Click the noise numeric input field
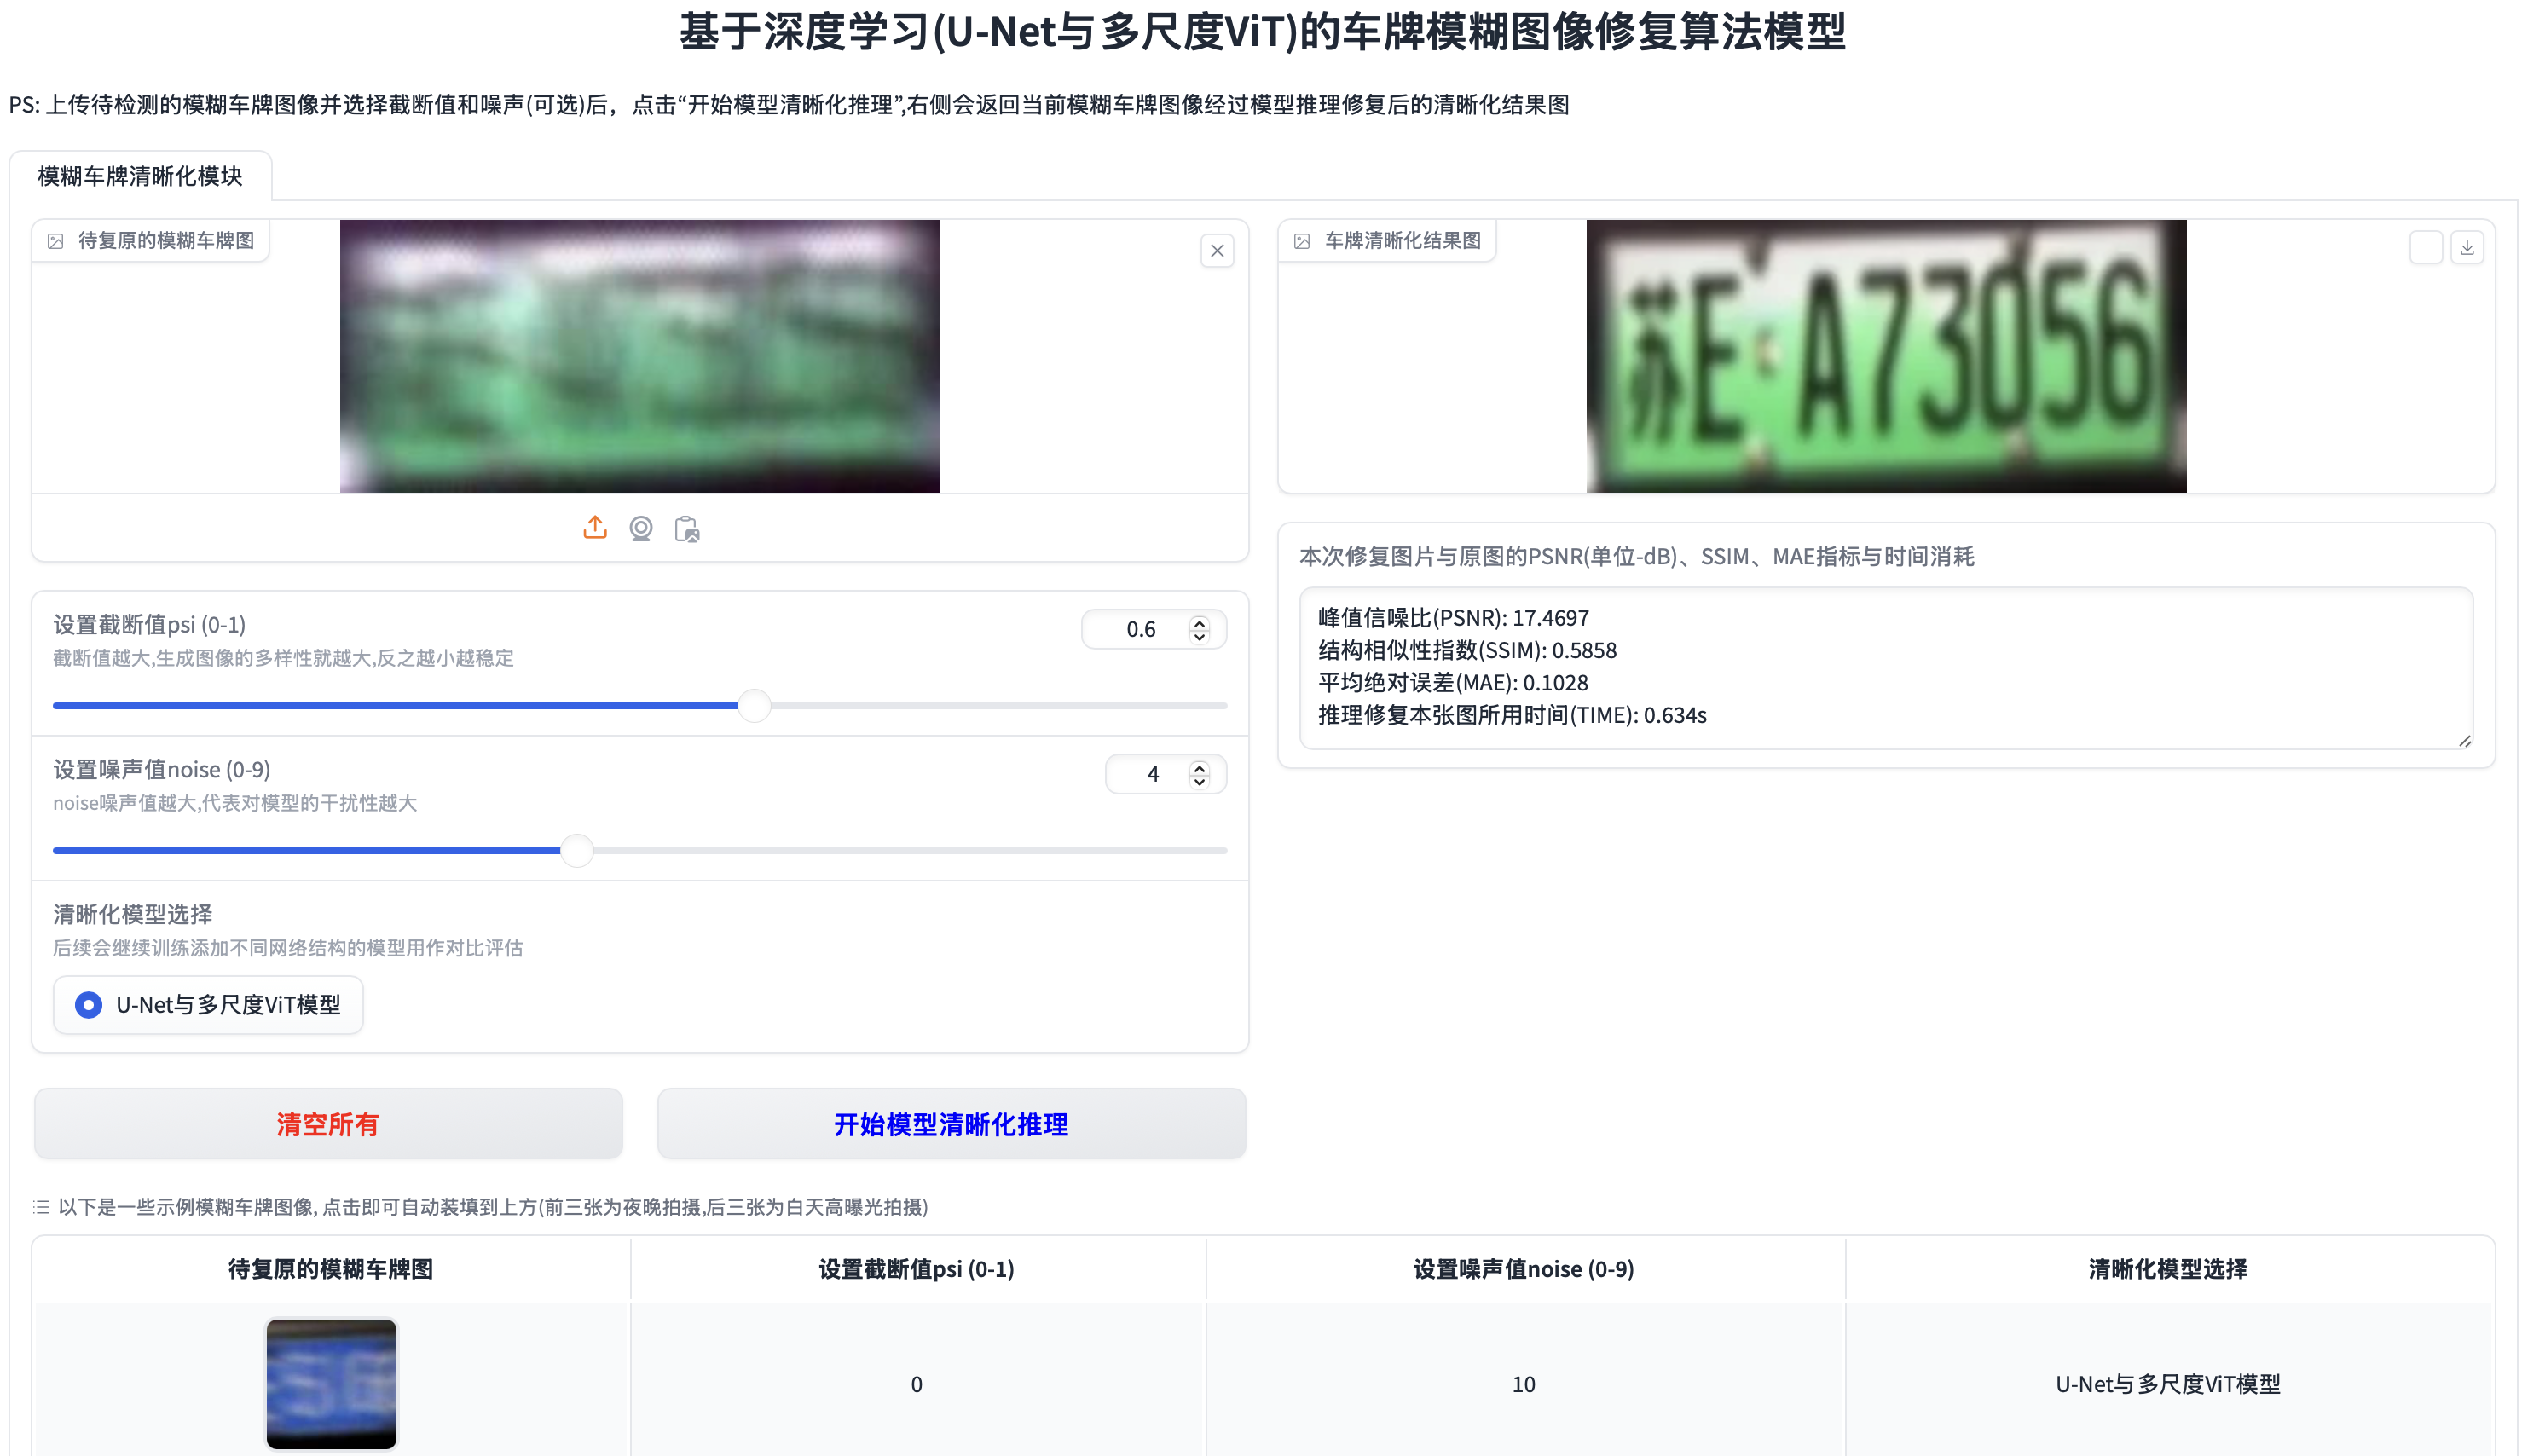The width and height of the screenshot is (2522, 1456). (1151, 774)
